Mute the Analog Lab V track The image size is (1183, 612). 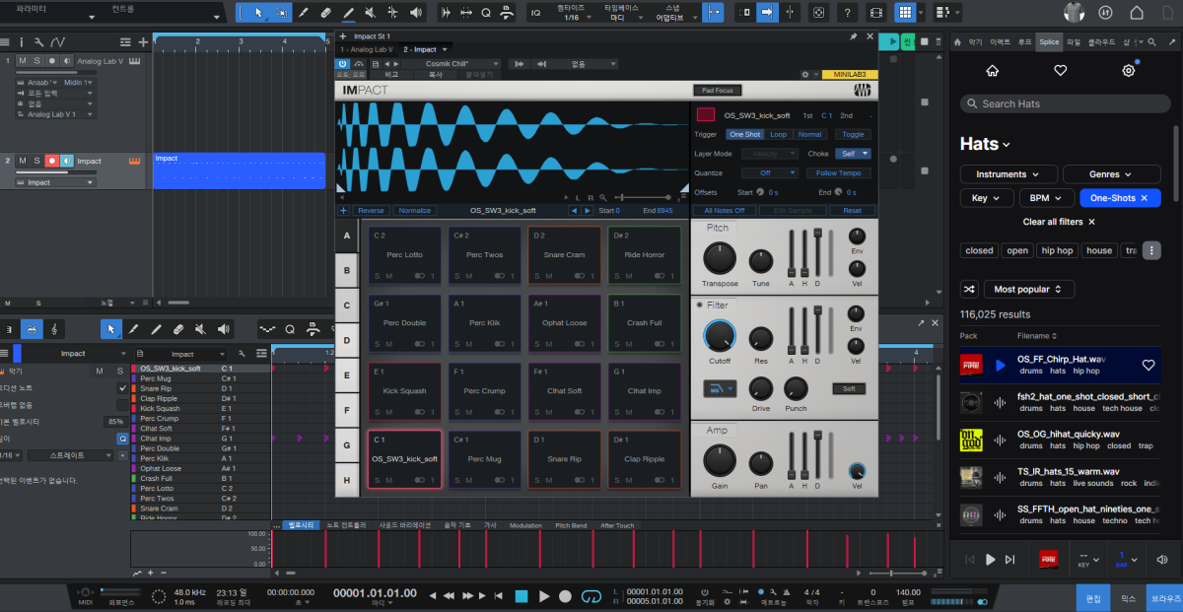coord(22,61)
